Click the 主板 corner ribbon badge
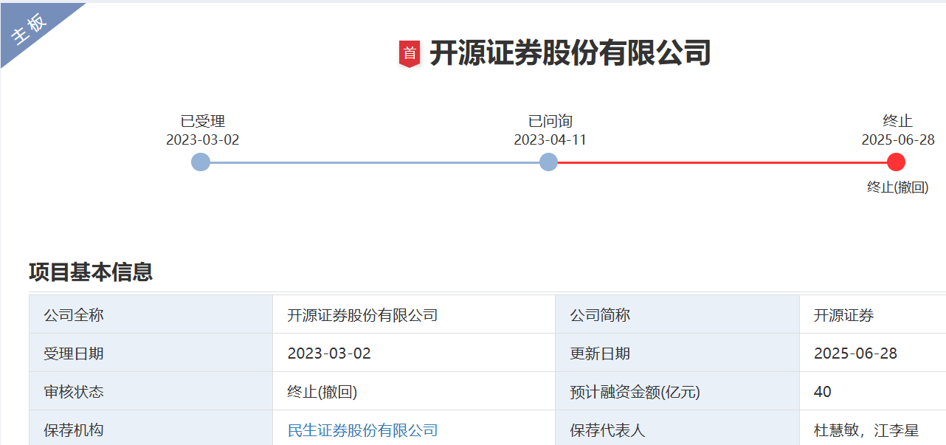Image resolution: width=946 pixels, height=445 pixels. [31, 30]
